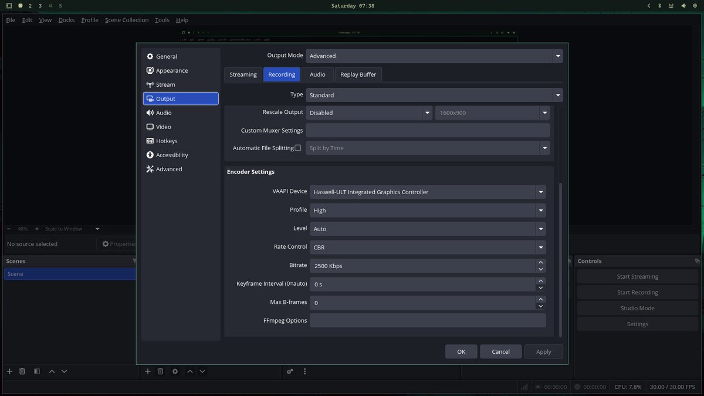Open General settings category
704x396 pixels.
(x=181, y=56)
